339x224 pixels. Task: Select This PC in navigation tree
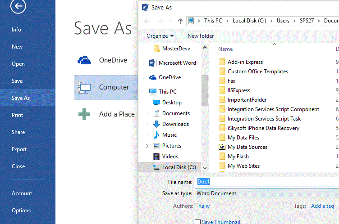point(163,92)
